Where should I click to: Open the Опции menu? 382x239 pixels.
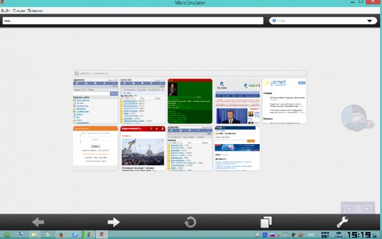18,10
